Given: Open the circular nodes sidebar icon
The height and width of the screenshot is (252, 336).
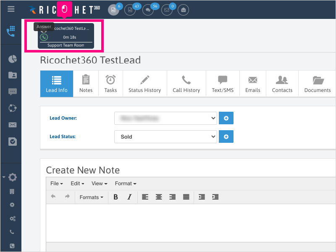Looking at the screenshot, I should tap(13, 108).
